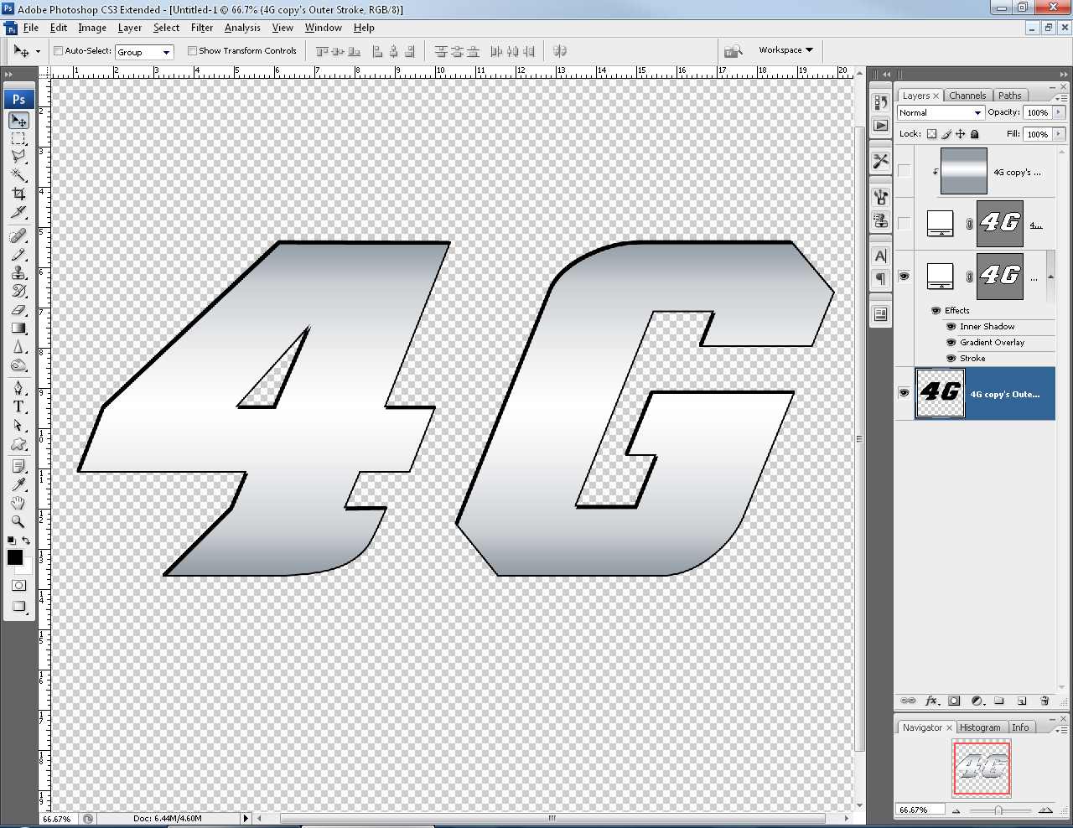
Task: Add a layer mask from Layers panel
Action: point(954,701)
